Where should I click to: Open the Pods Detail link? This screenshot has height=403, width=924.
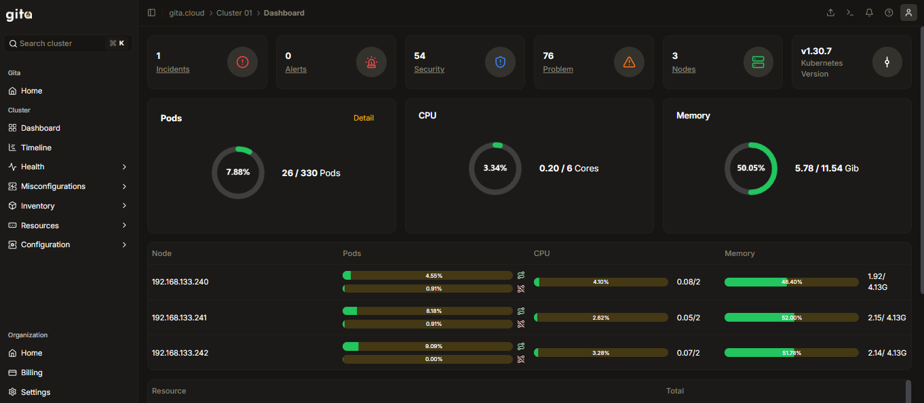364,118
